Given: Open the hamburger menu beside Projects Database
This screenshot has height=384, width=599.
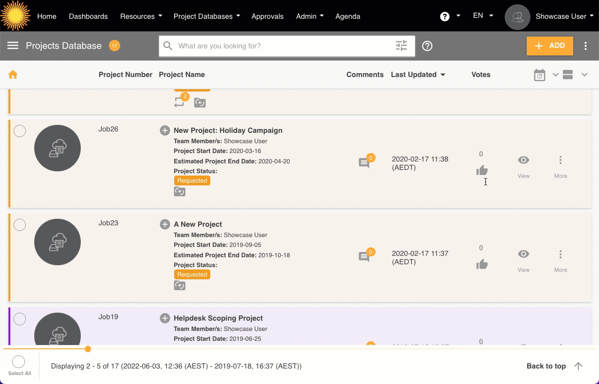Looking at the screenshot, I should click(13, 46).
